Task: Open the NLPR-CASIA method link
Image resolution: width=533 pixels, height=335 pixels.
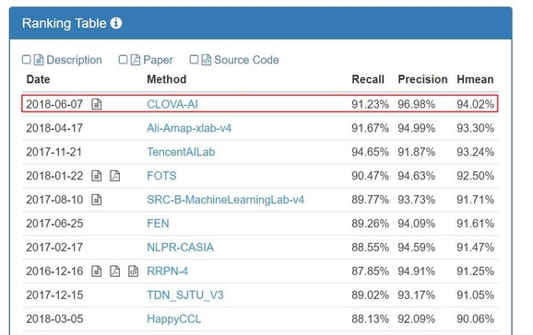Action: [x=180, y=247]
